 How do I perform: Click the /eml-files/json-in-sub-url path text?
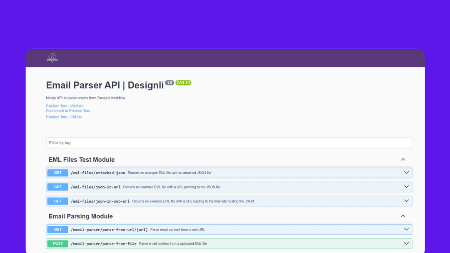point(100,201)
